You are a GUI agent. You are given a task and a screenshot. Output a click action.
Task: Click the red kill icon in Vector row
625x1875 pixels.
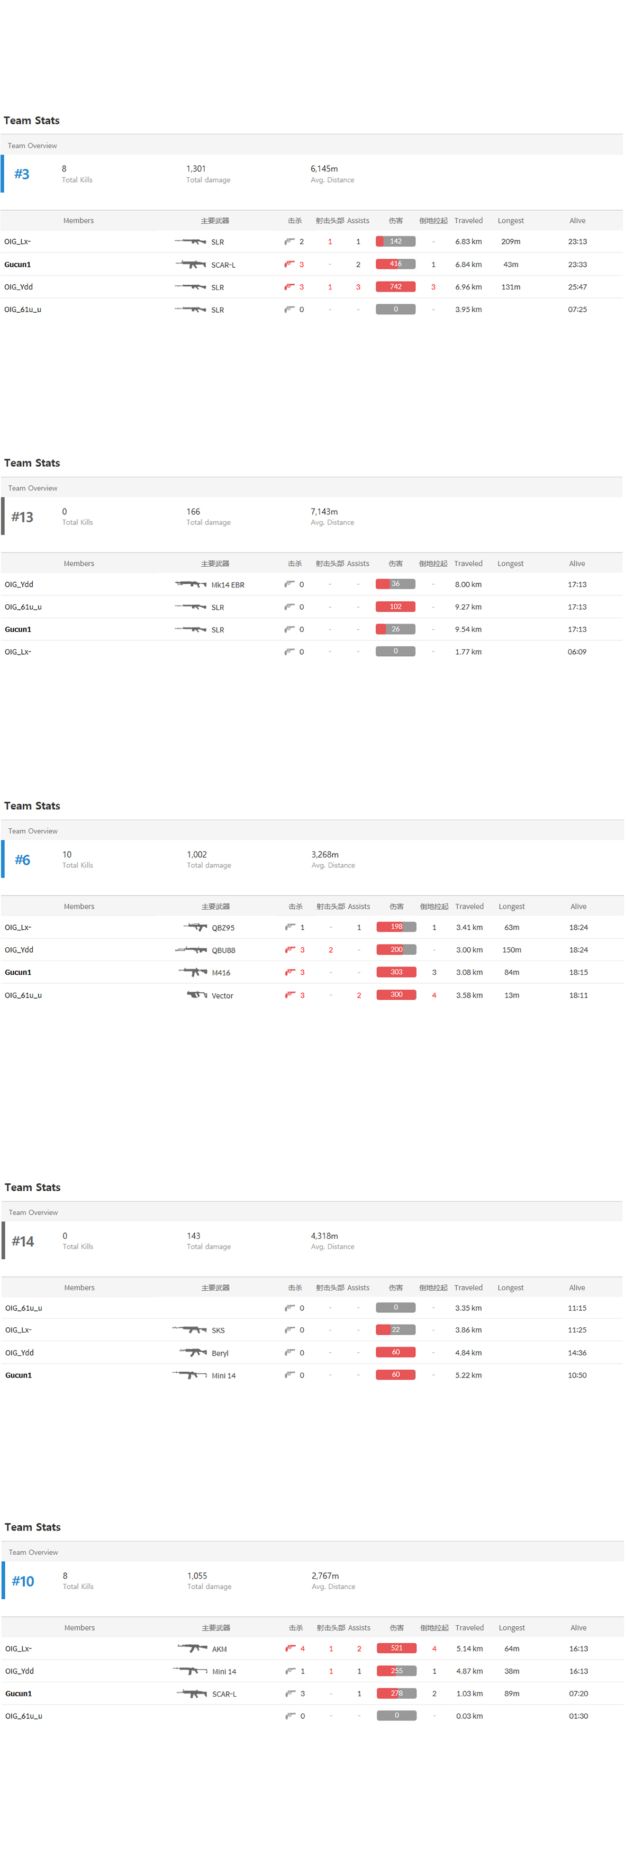coord(289,994)
